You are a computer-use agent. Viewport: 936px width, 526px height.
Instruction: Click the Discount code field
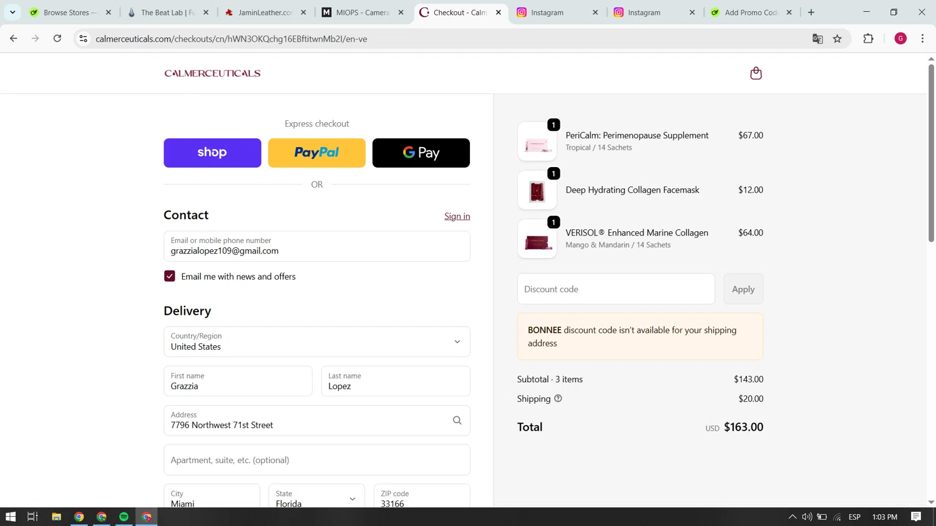tap(616, 289)
